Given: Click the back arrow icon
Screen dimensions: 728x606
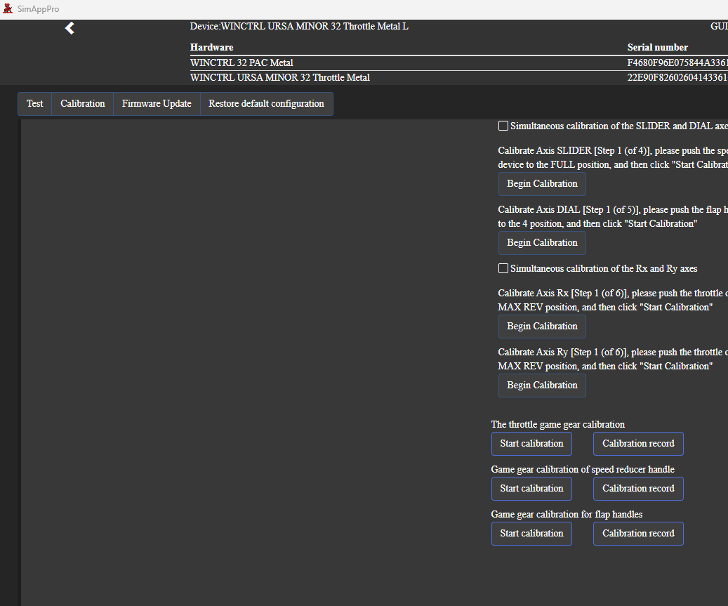Looking at the screenshot, I should tap(70, 28).
